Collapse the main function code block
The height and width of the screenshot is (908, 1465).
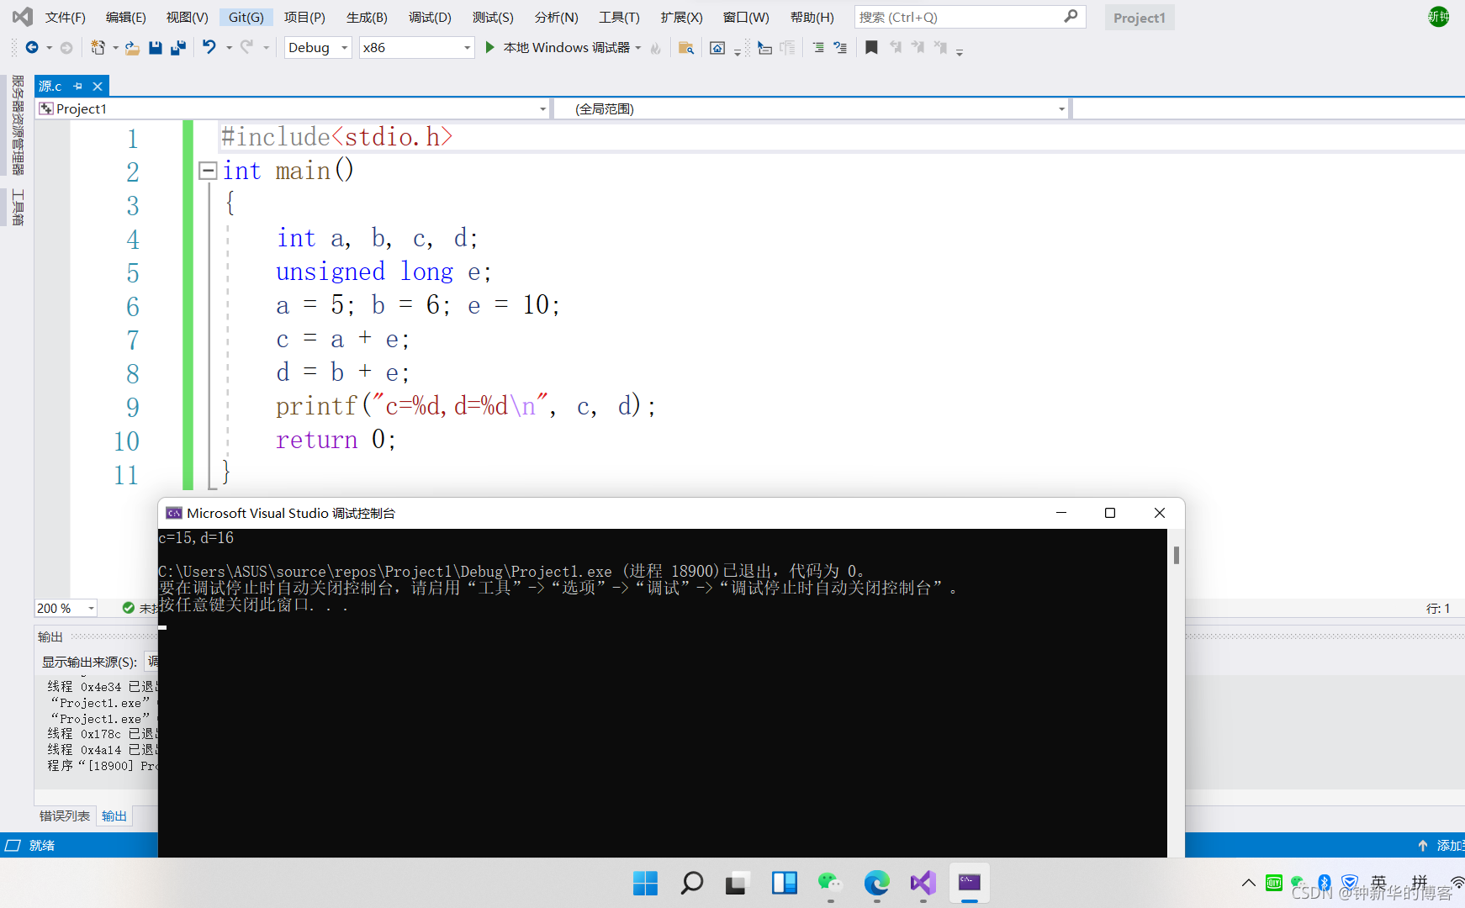click(208, 171)
